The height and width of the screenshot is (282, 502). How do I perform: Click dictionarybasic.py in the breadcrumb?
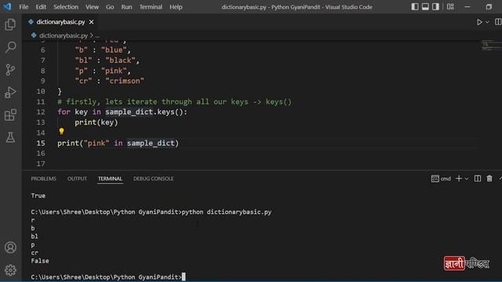click(x=63, y=35)
